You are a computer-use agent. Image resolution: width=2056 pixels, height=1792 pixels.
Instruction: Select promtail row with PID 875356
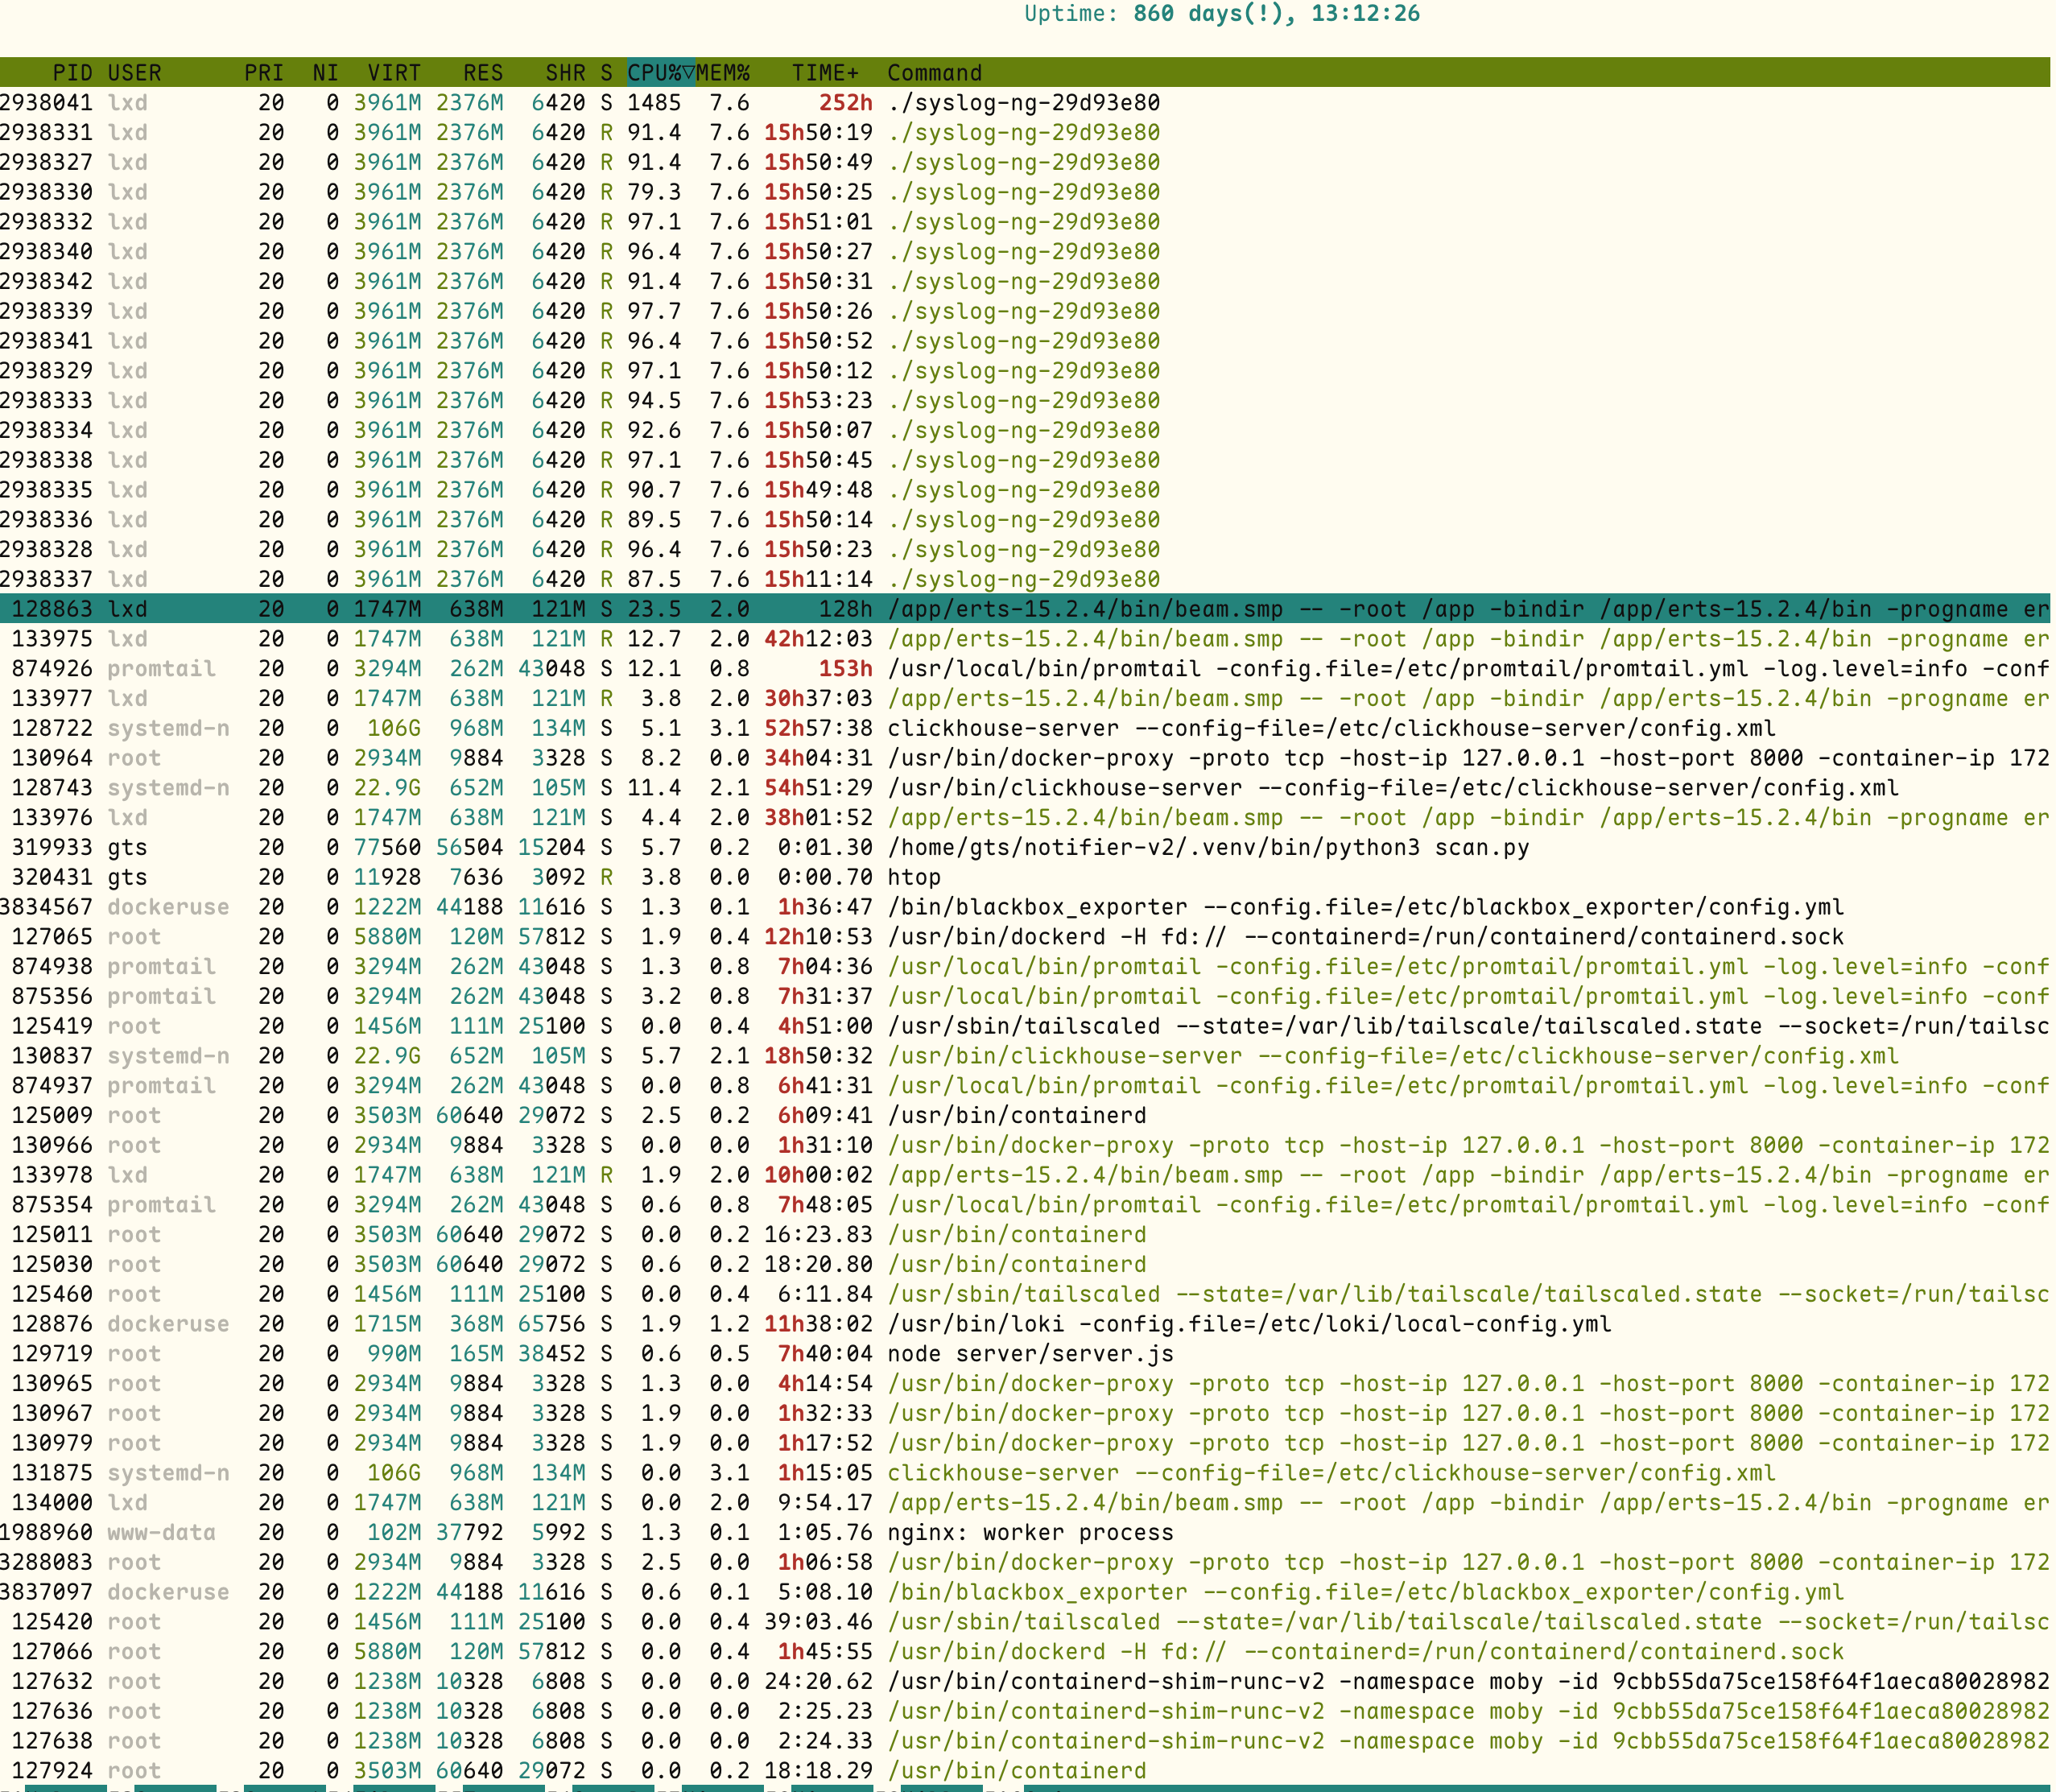tap(1025, 997)
